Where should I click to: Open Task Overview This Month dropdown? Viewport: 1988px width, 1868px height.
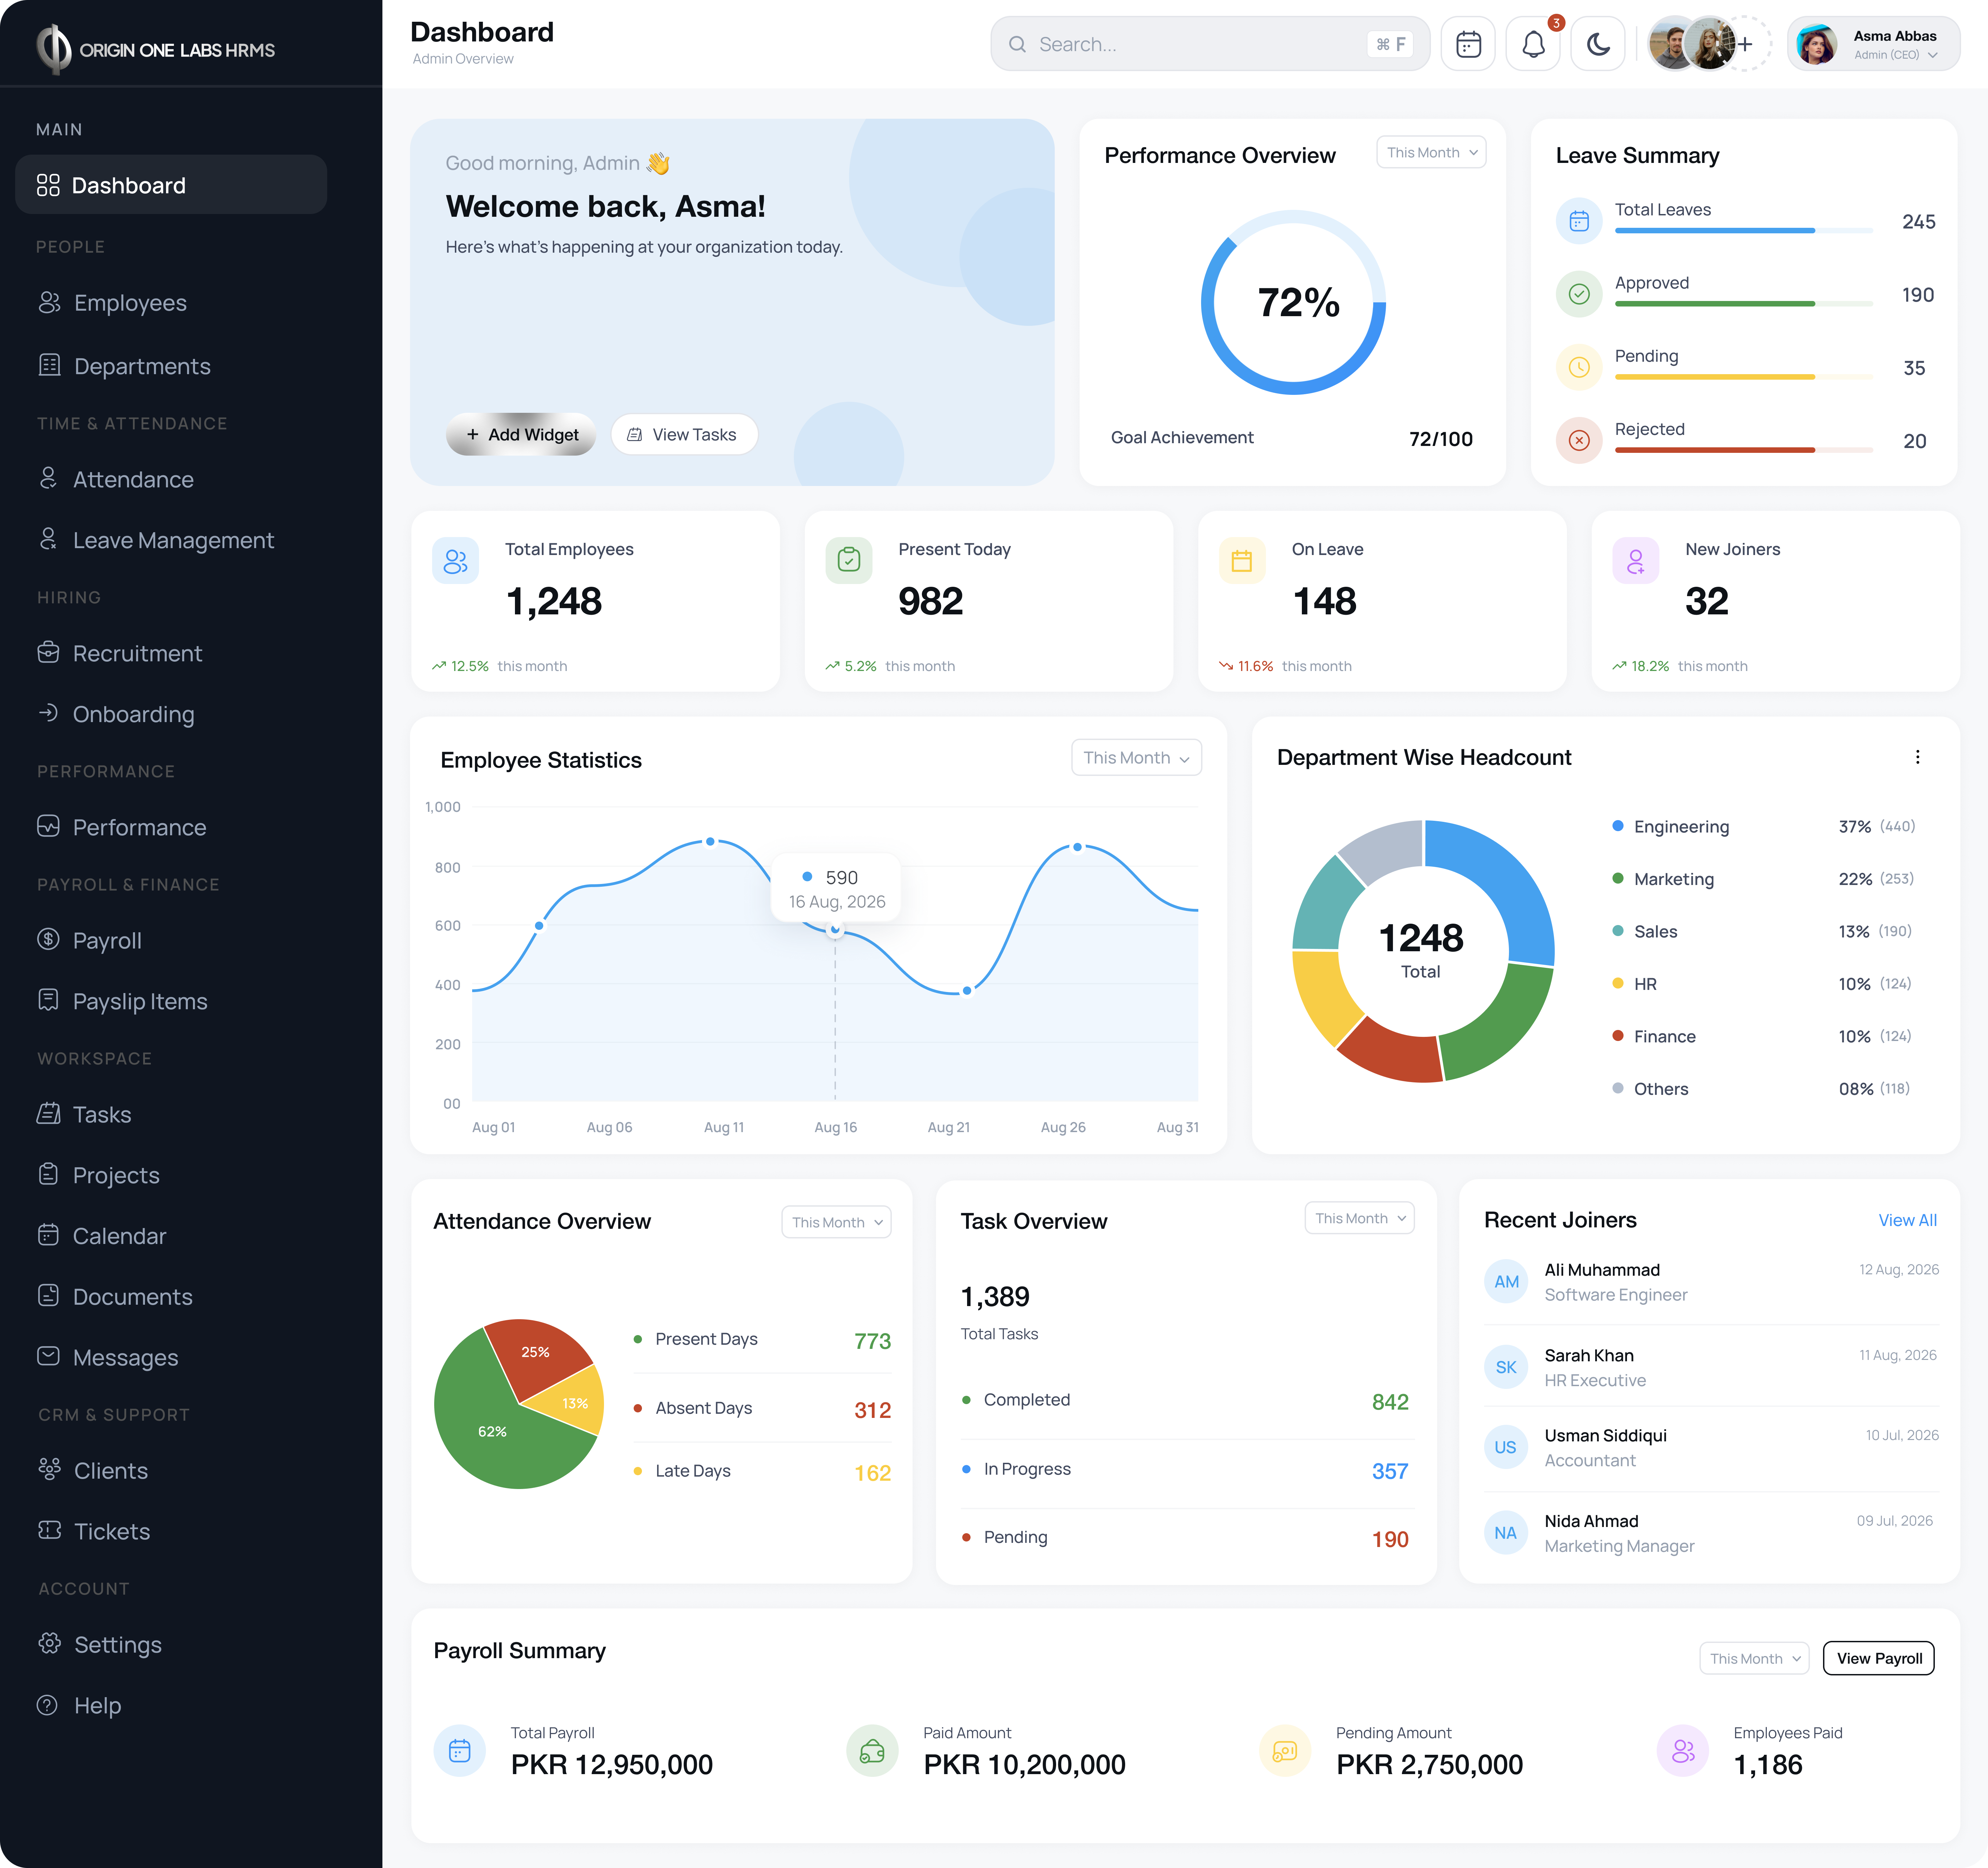coord(1359,1218)
